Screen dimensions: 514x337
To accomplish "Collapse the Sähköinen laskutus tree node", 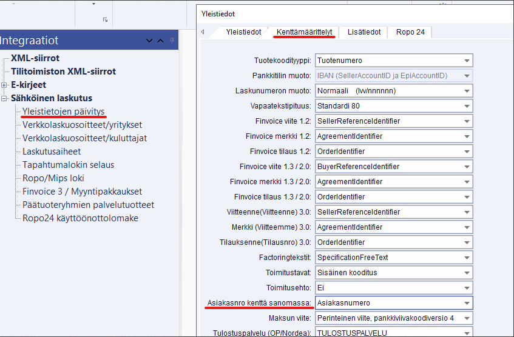I will [4, 98].
